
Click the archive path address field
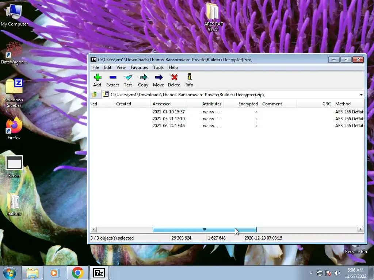tap(230, 95)
